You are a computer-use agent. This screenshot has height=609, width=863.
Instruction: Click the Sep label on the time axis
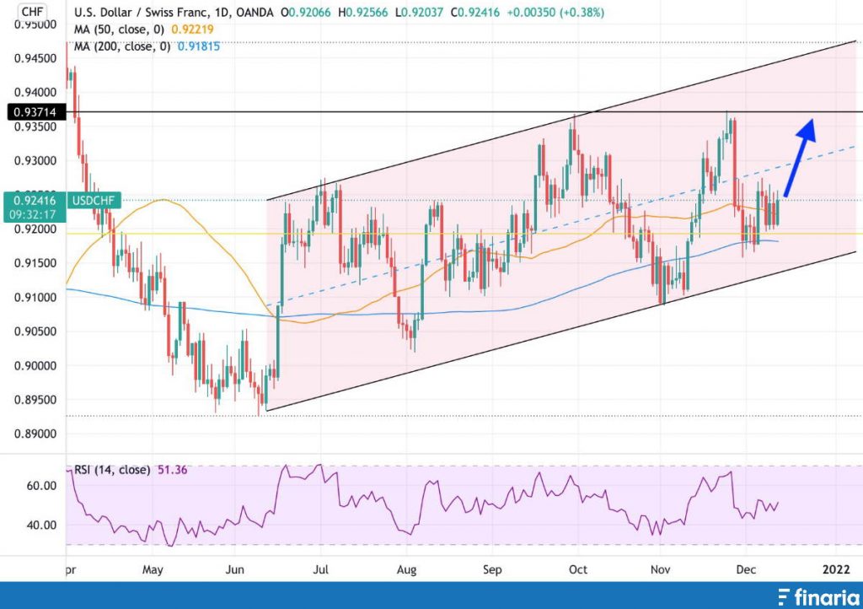(x=492, y=569)
